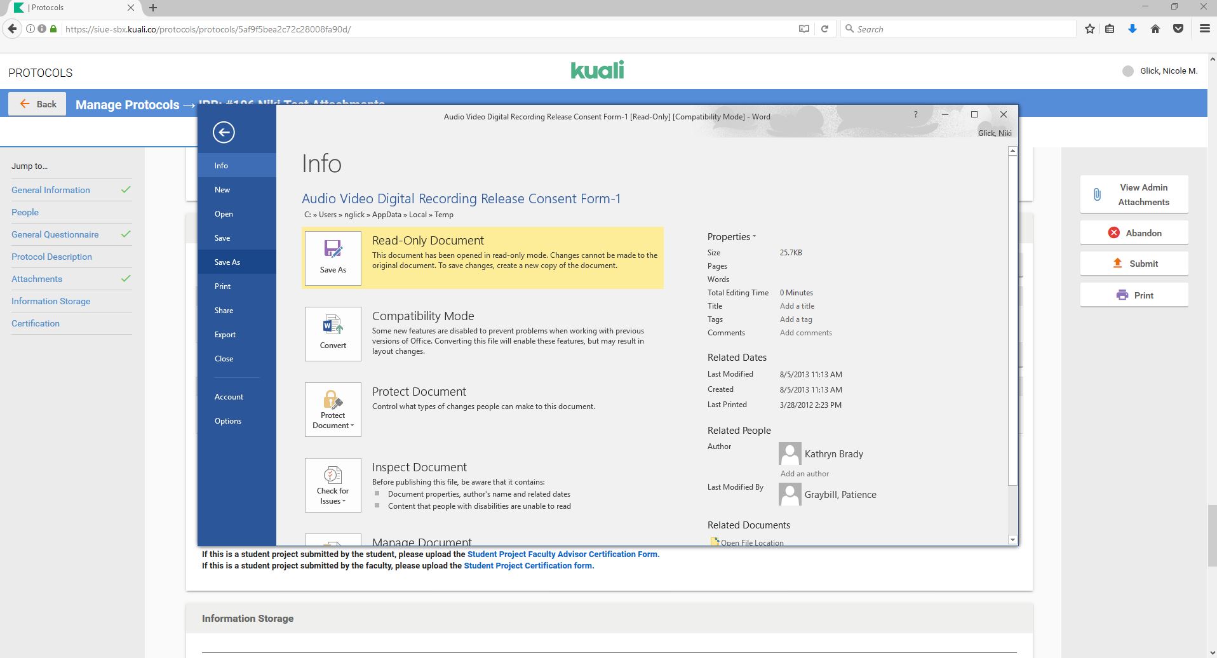
Task: Expand the Check for Issues dropdown
Action: tap(333, 485)
